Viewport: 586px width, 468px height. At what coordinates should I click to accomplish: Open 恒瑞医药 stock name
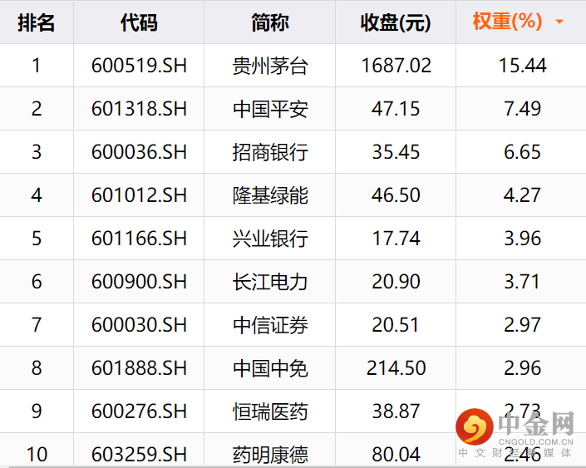coord(270,412)
